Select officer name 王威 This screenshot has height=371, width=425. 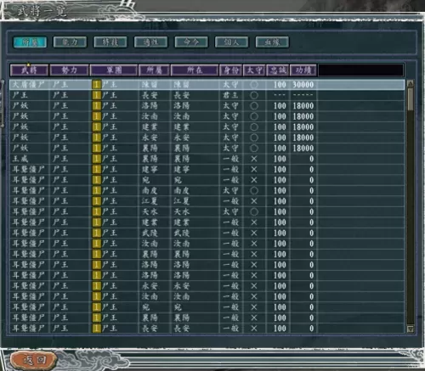tap(20, 159)
